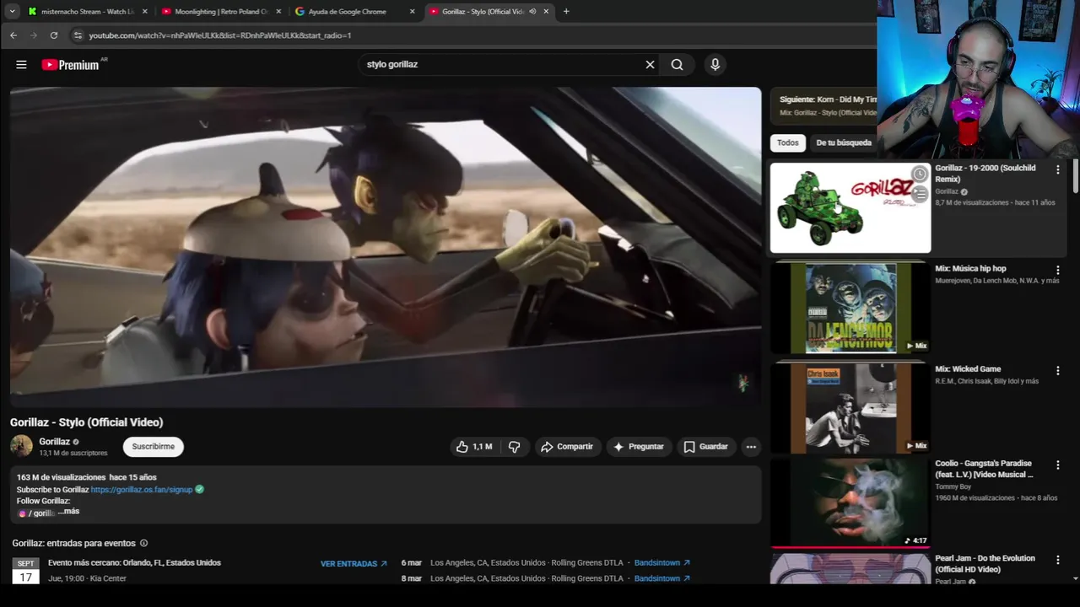
Task: Close the Ayuda de Google Chrome tab
Action: pyautogui.click(x=413, y=12)
